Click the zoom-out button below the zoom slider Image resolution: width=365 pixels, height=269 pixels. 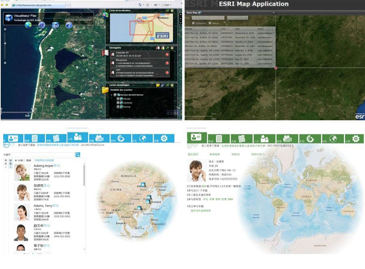5,63
